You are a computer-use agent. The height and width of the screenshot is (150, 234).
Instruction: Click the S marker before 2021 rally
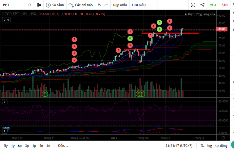(118, 50)
